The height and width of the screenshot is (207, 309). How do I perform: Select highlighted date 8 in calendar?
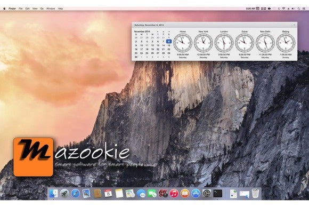coord(169,42)
